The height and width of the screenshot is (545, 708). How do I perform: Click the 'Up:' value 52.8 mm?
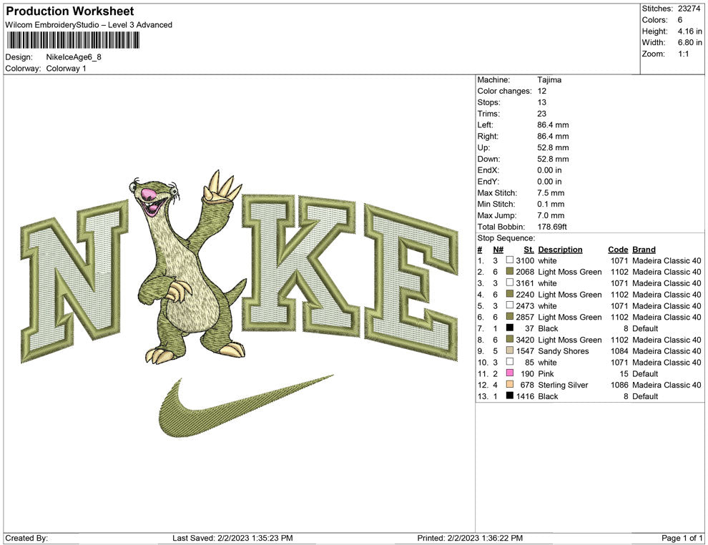tap(553, 147)
